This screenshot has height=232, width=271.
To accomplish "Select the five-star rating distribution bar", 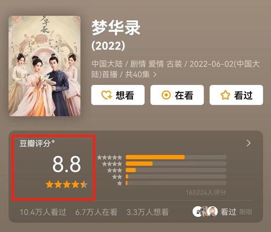I will pos(176,157).
